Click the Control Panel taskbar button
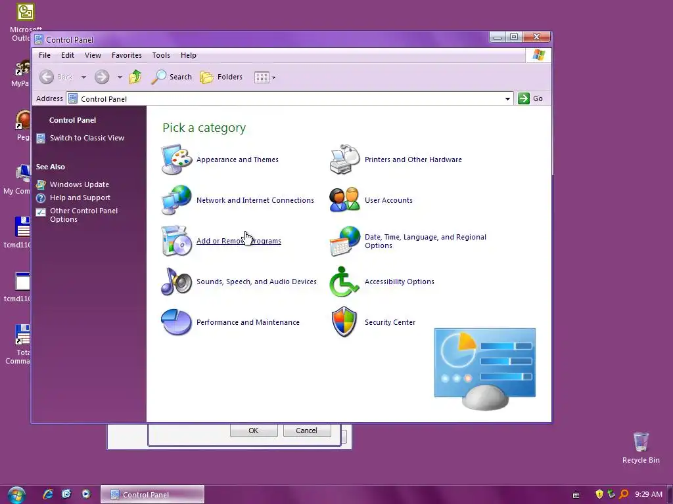The image size is (673, 504). tap(152, 495)
